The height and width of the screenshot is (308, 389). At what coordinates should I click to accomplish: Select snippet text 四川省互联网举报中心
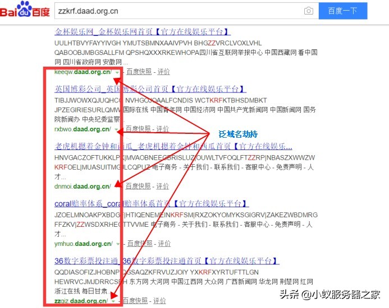point(231,53)
